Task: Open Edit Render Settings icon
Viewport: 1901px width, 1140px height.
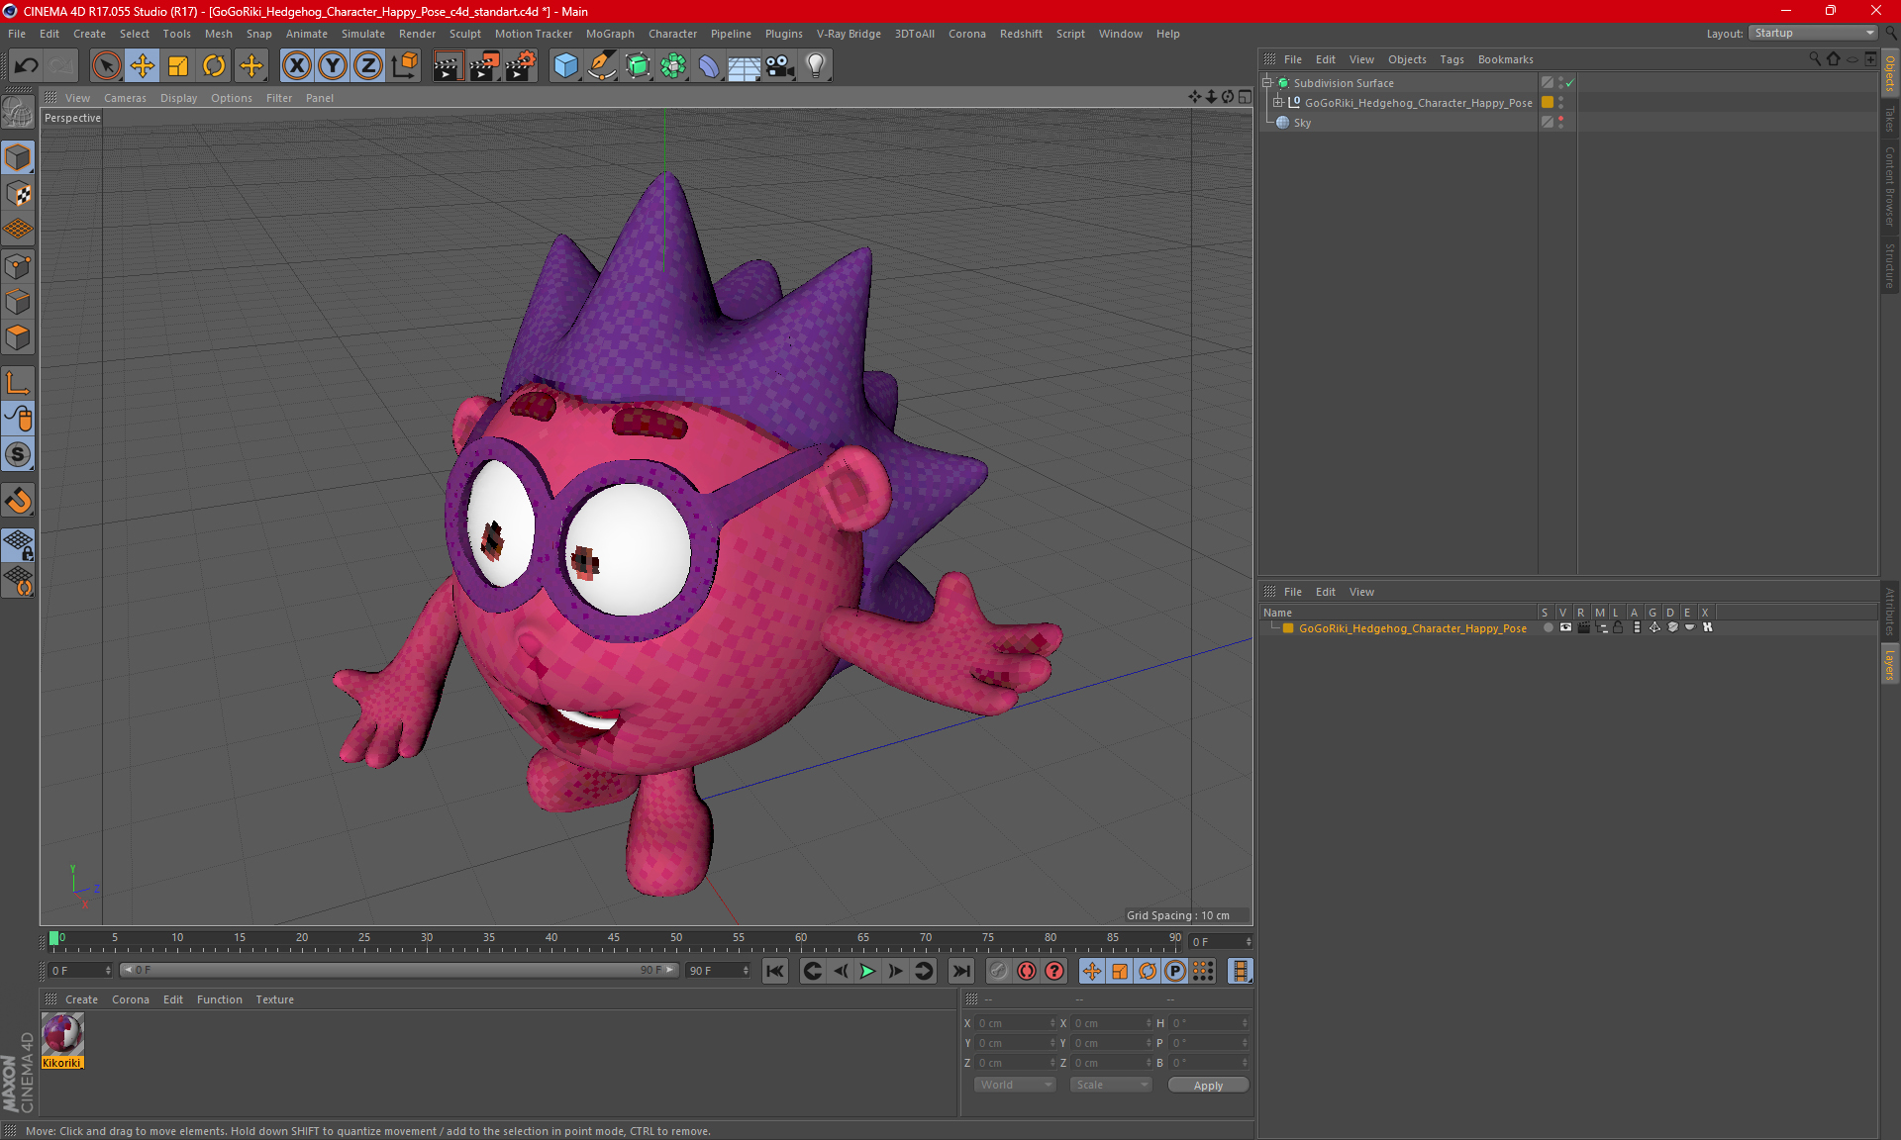Action: point(521,65)
